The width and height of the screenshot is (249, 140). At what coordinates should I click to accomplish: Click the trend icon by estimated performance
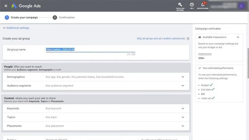200,68
